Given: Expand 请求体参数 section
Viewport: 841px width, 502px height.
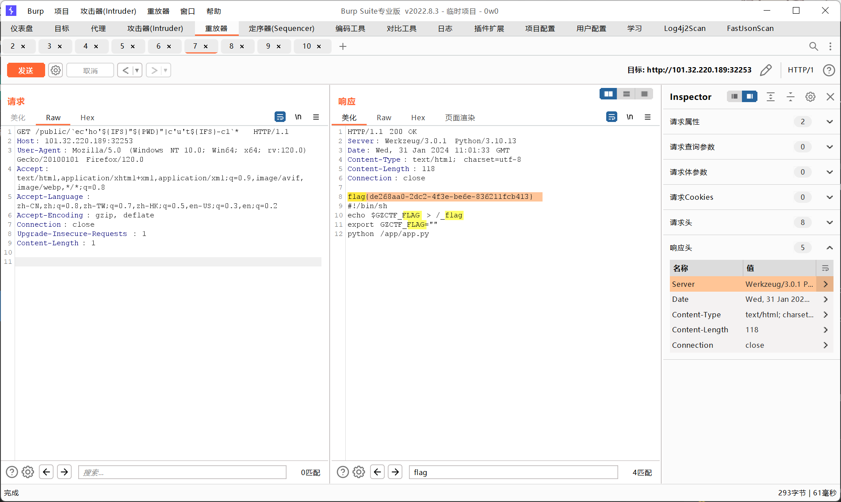Looking at the screenshot, I should [830, 172].
